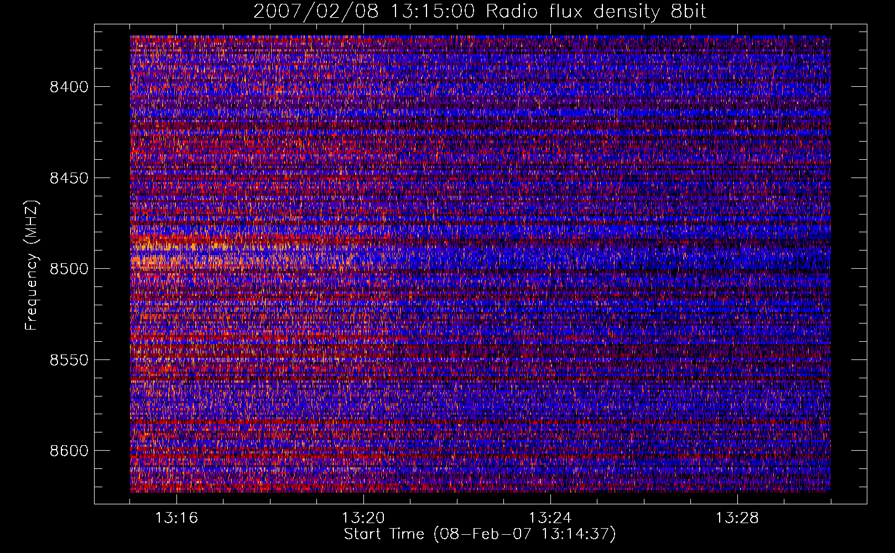This screenshot has width=895, height=553.
Task: Click the 8500 frequency tick label
Action: pos(69,269)
